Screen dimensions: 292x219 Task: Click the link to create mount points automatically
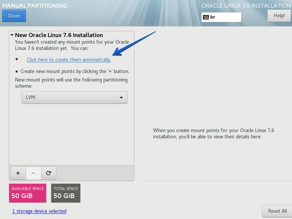[69, 59]
